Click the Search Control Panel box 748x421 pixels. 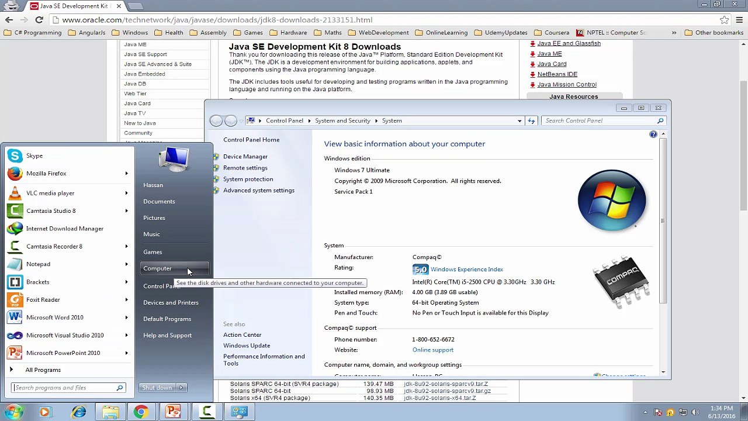coord(604,120)
